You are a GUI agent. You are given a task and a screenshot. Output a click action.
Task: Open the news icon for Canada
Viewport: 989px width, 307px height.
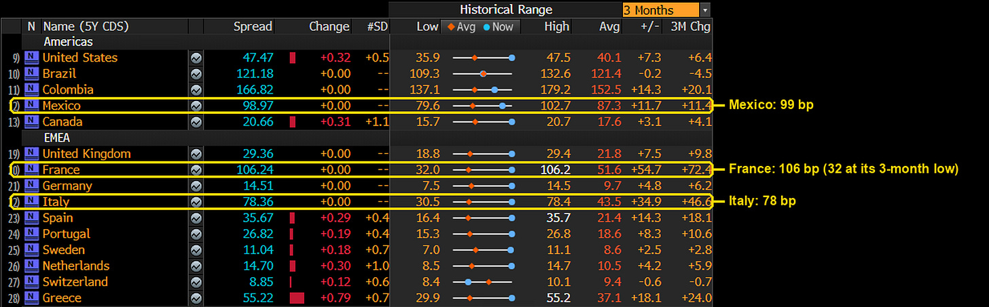click(31, 122)
